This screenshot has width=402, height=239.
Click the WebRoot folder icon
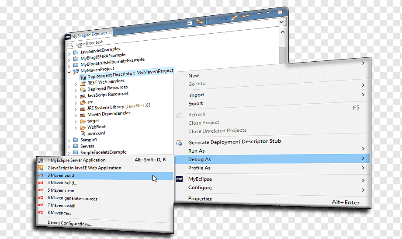pyautogui.click(x=83, y=127)
